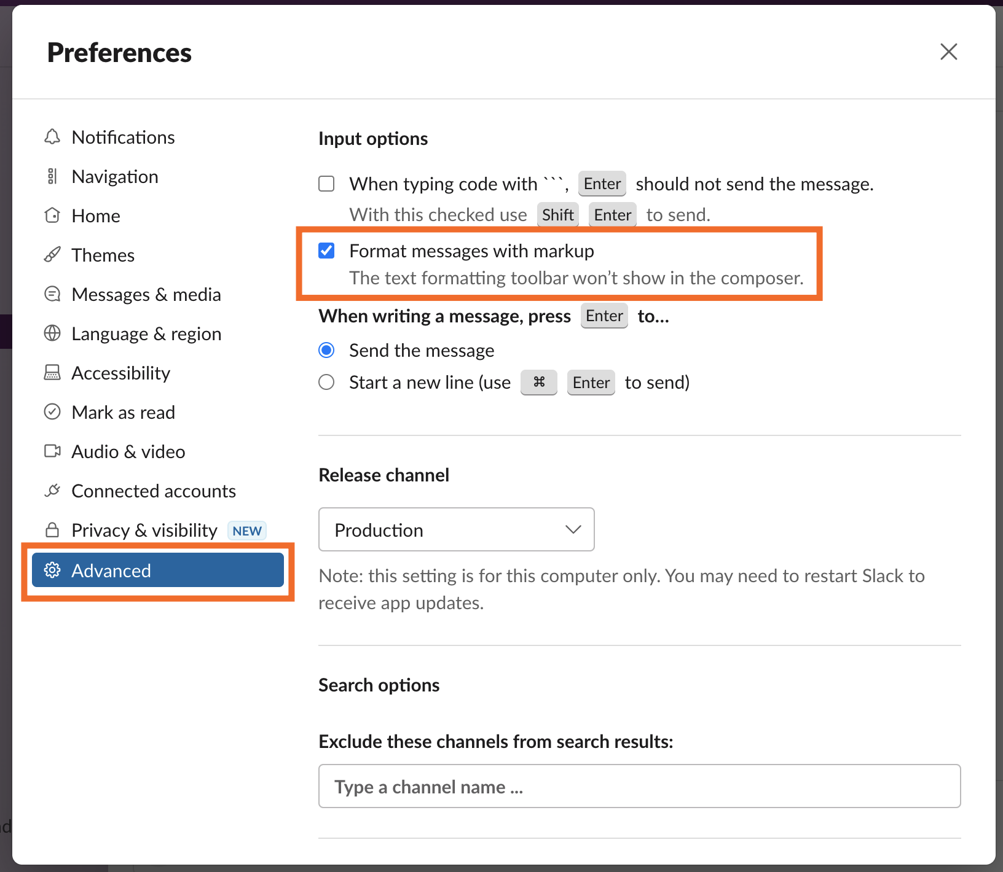1003x872 pixels.
Task: Click the Themes paintbrush icon
Action: [52, 255]
